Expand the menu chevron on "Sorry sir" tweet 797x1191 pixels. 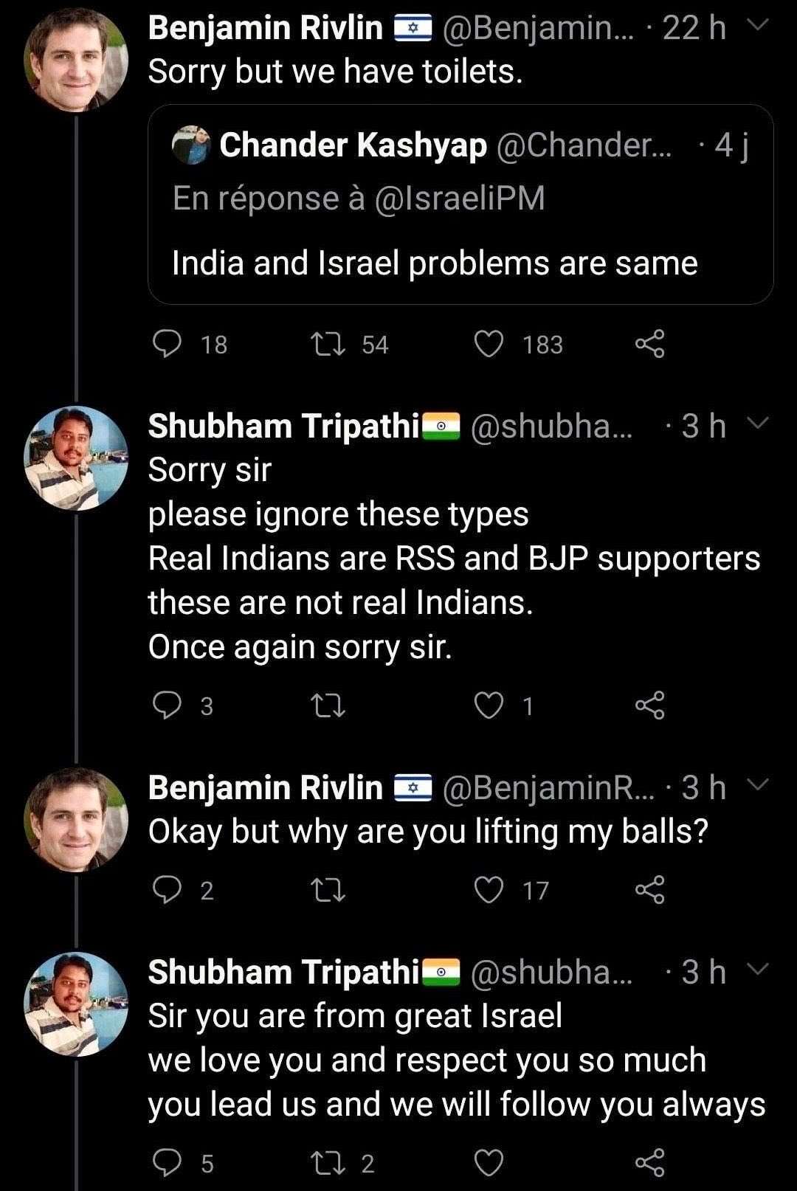click(758, 424)
